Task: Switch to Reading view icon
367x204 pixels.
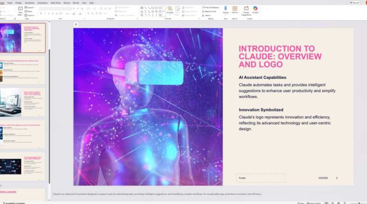Action: (x=339, y=203)
